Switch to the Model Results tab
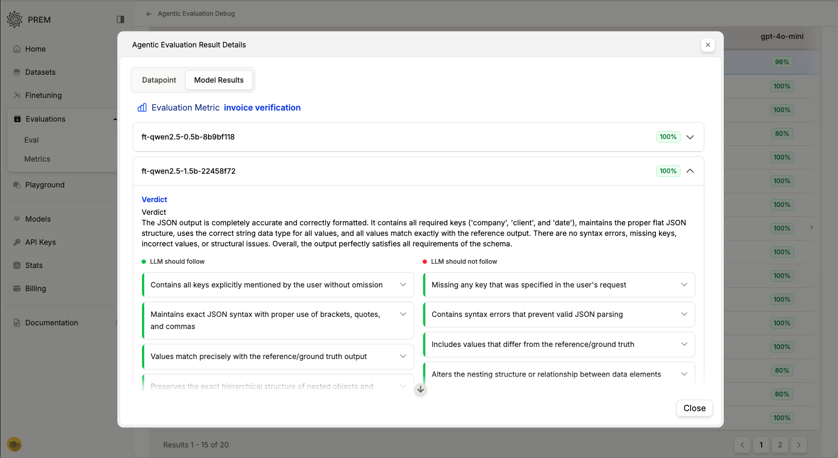Viewport: 838px width, 458px height. [x=219, y=80]
